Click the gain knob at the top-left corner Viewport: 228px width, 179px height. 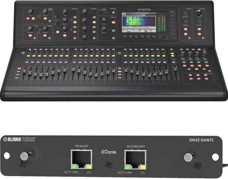pyautogui.click(x=30, y=11)
